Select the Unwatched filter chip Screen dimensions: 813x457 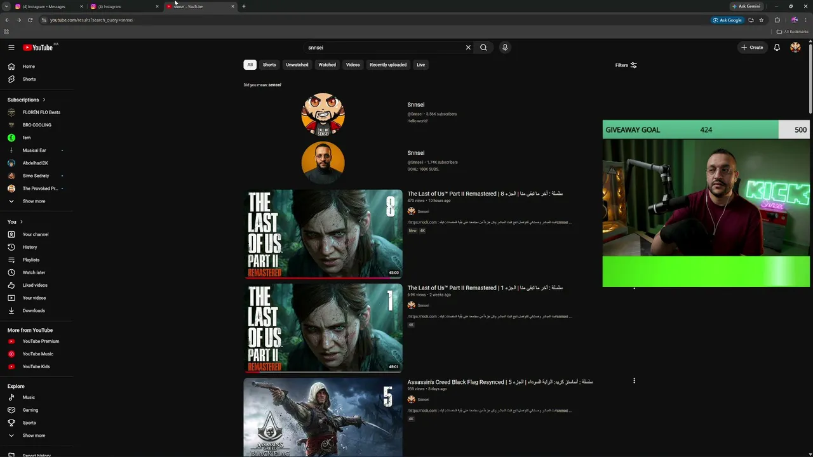pyautogui.click(x=297, y=65)
